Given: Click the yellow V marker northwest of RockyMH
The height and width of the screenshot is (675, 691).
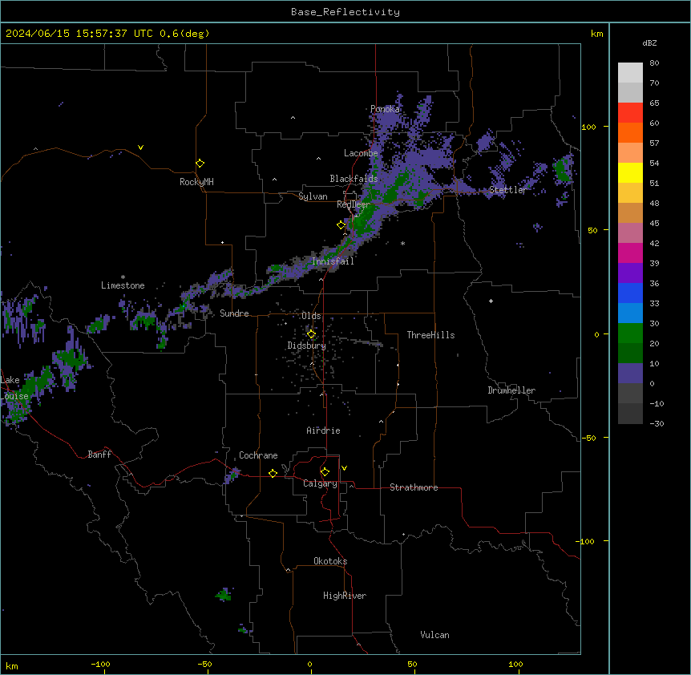Looking at the screenshot, I should pyautogui.click(x=140, y=148).
